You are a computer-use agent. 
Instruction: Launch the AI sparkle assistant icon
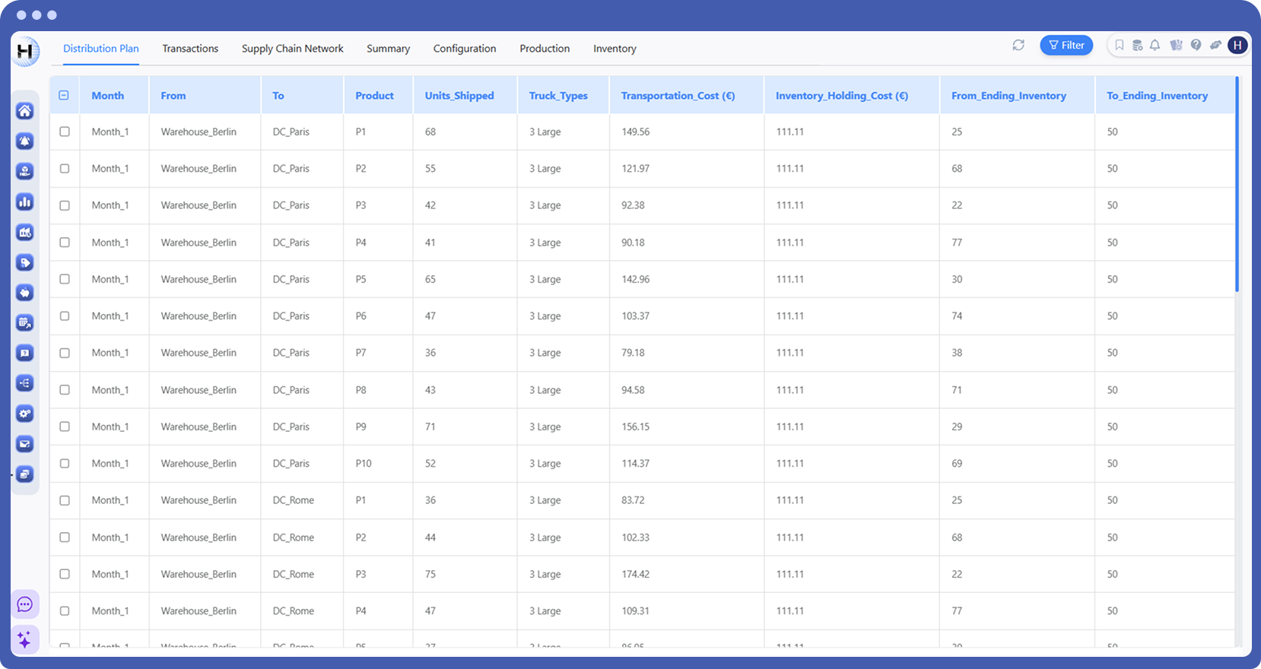pos(25,639)
